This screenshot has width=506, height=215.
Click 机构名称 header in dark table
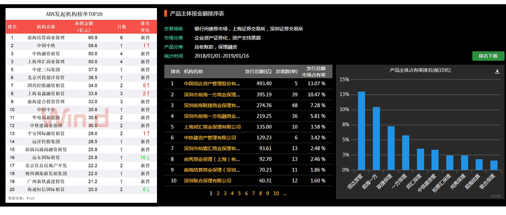click(193, 71)
